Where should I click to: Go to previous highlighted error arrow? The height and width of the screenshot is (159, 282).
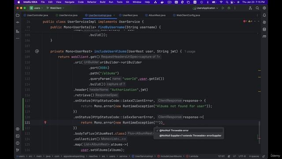[x=255, y=21]
